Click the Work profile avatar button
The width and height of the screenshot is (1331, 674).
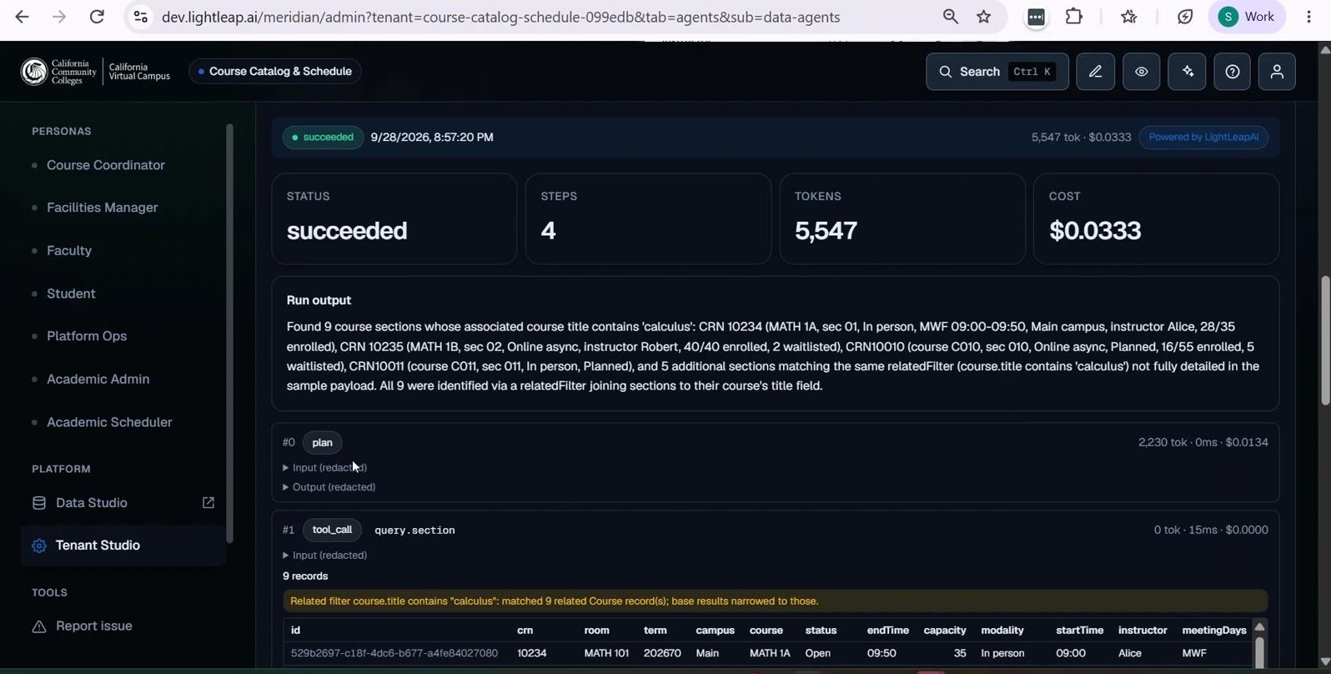(x=1248, y=17)
